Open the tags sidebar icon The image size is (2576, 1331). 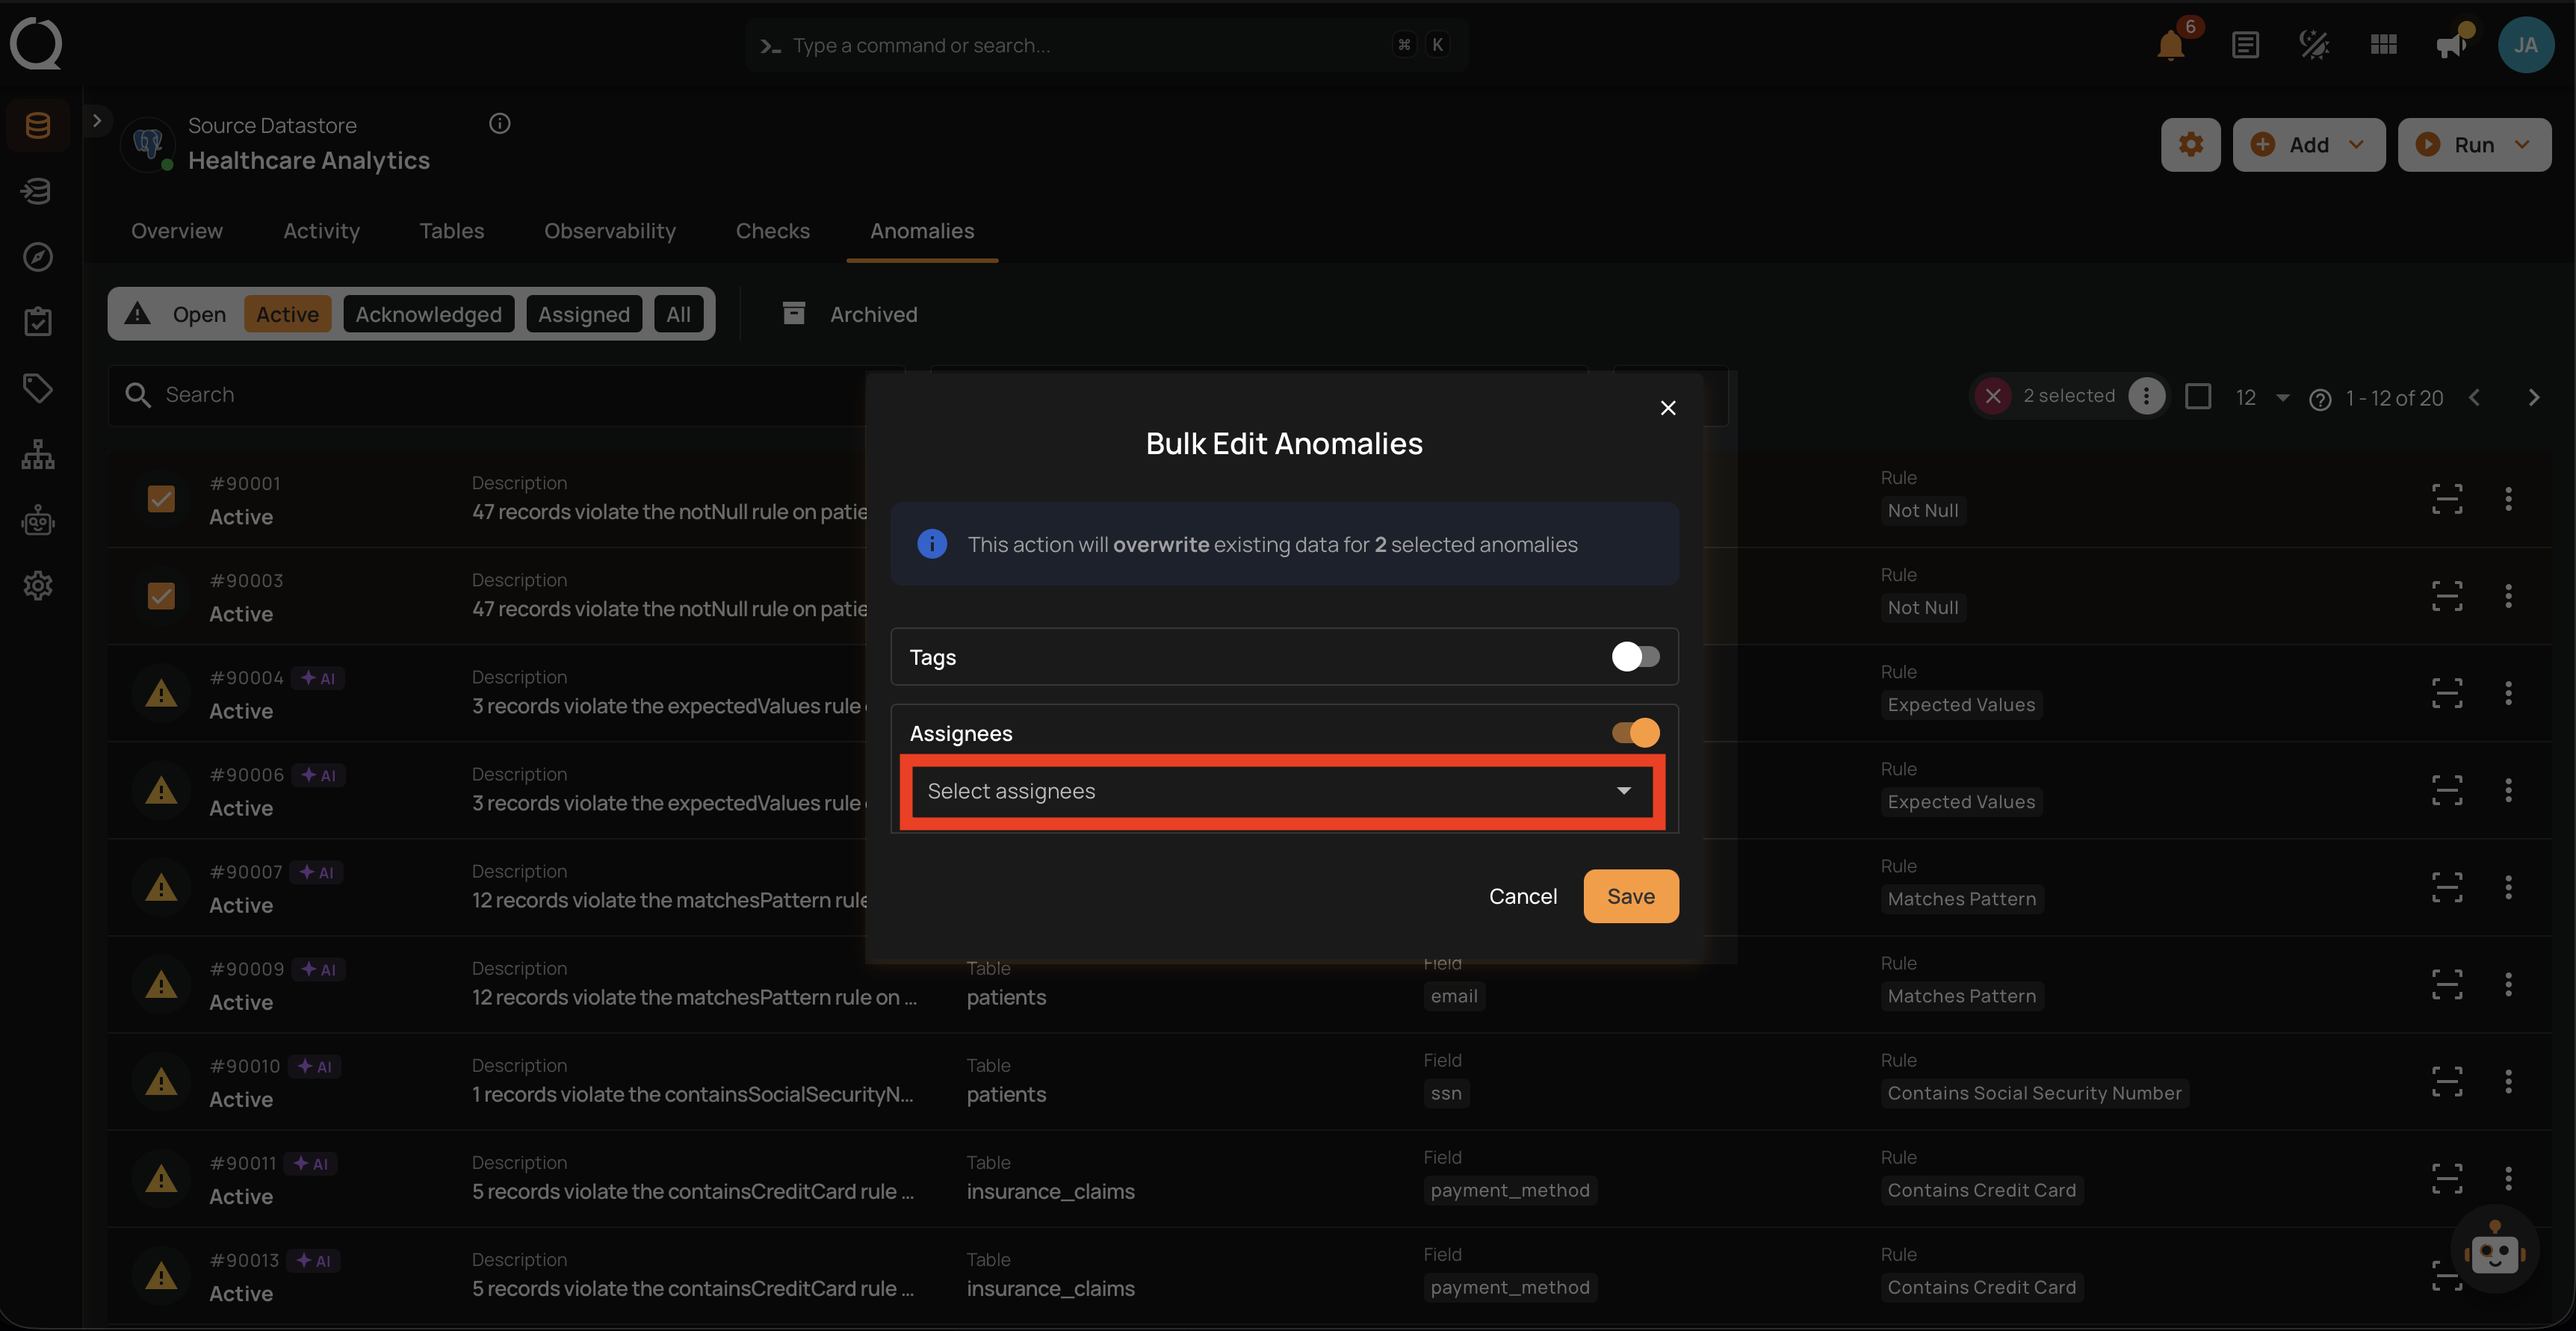tap(38, 388)
